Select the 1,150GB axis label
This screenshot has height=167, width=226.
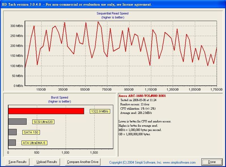(x=151, y=89)
